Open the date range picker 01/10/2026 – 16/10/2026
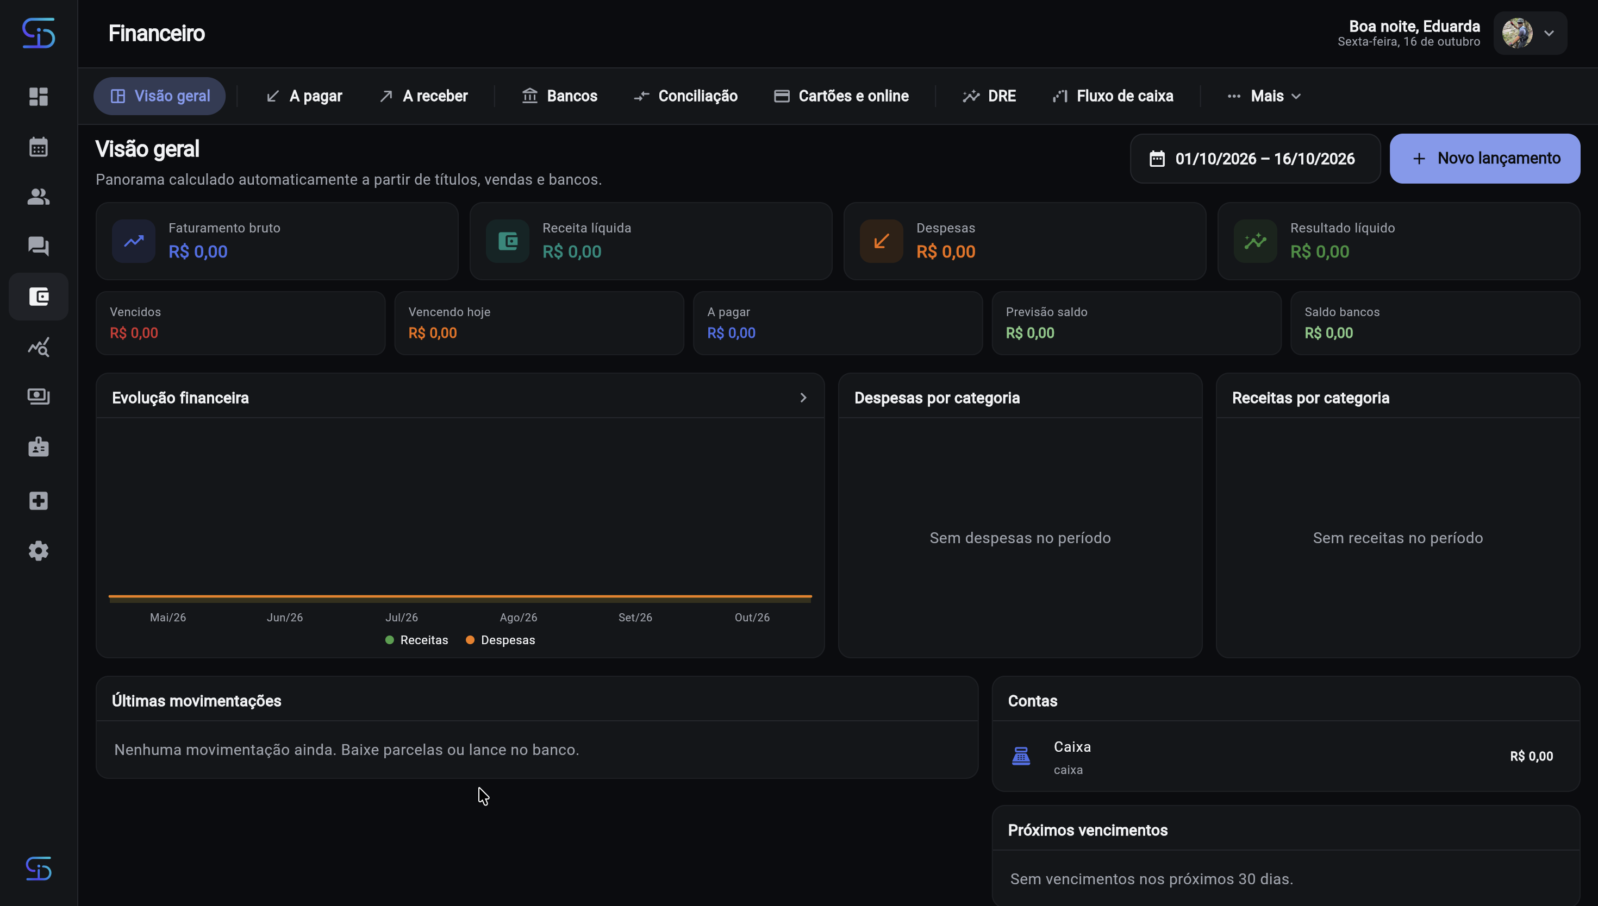This screenshot has height=906, width=1598. (1255, 159)
